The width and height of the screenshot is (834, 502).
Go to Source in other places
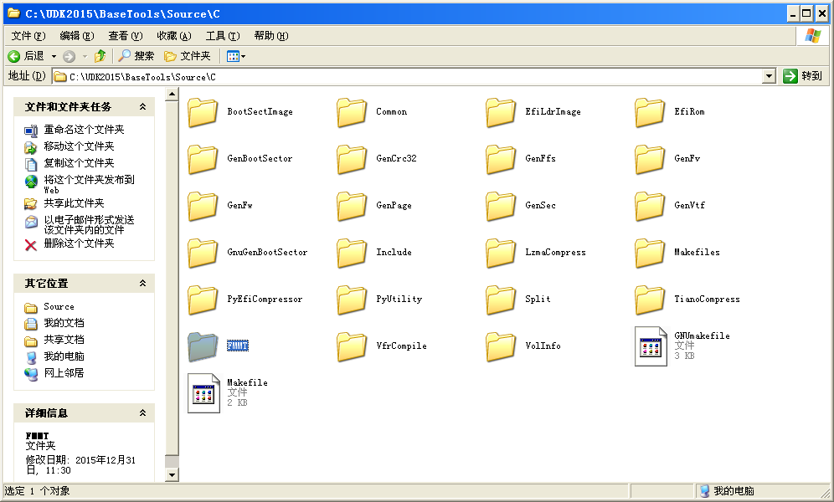(59, 306)
